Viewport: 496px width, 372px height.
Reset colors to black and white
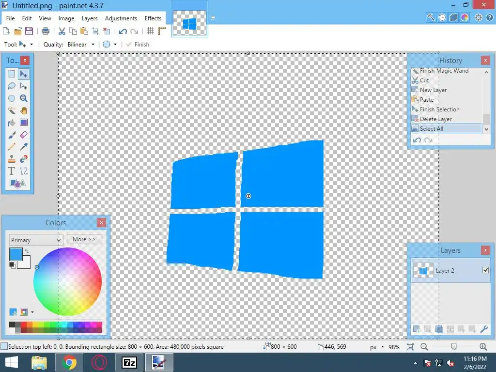[x=12, y=265]
